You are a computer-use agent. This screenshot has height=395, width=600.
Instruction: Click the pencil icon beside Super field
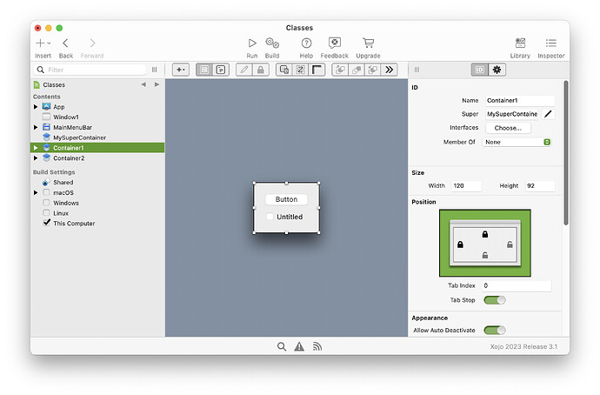point(548,114)
